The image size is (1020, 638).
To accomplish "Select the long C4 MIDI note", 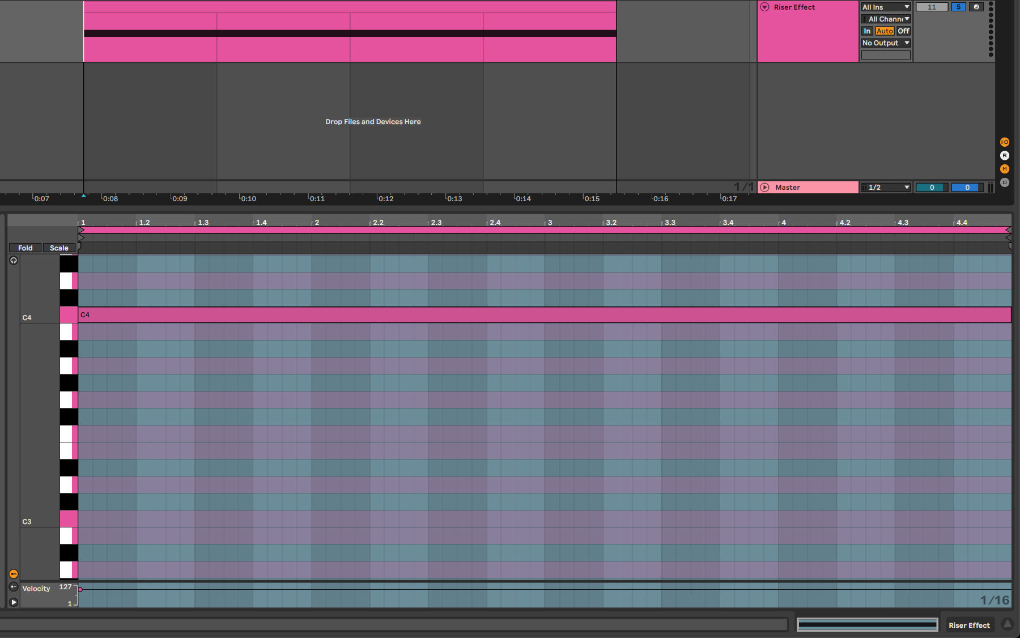I will (x=544, y=315).
